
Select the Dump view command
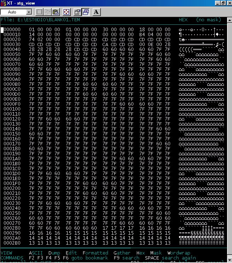click(54, 253)
